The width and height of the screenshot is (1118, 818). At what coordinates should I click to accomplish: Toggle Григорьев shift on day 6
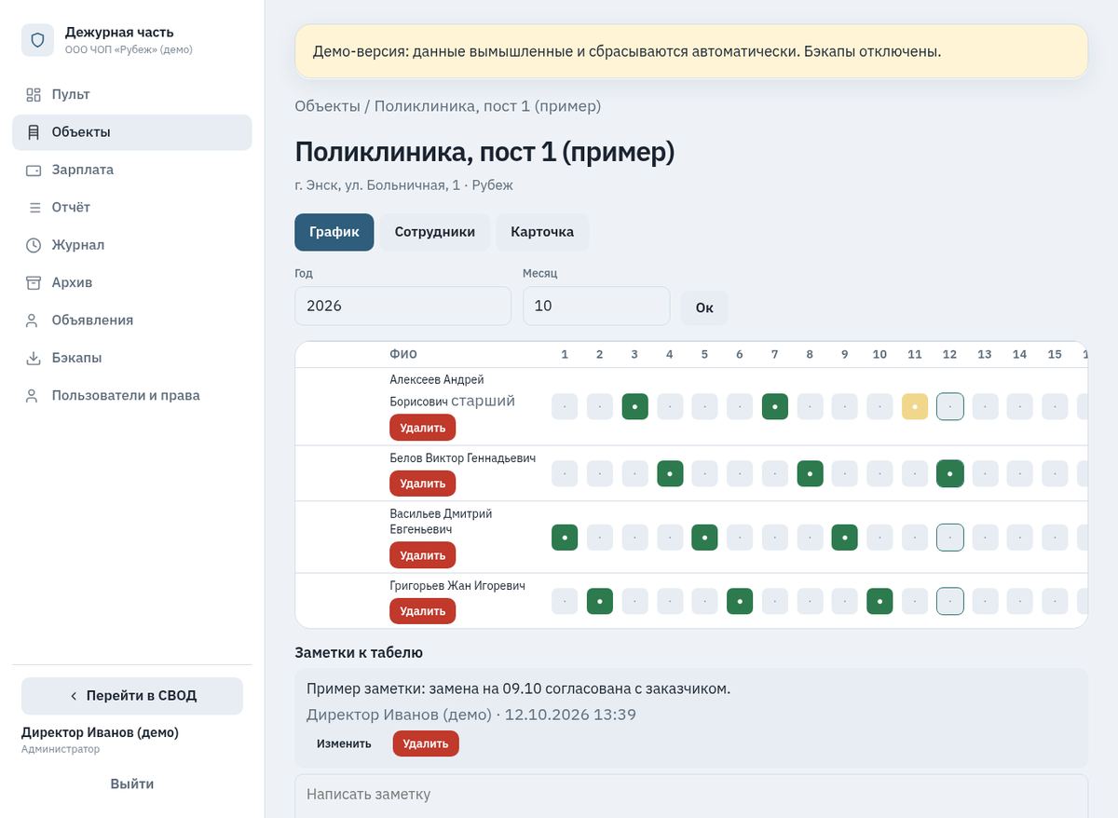point(740,601)
